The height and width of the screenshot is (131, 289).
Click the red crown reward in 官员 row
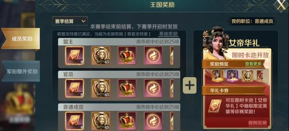click(x=127, y=88)
